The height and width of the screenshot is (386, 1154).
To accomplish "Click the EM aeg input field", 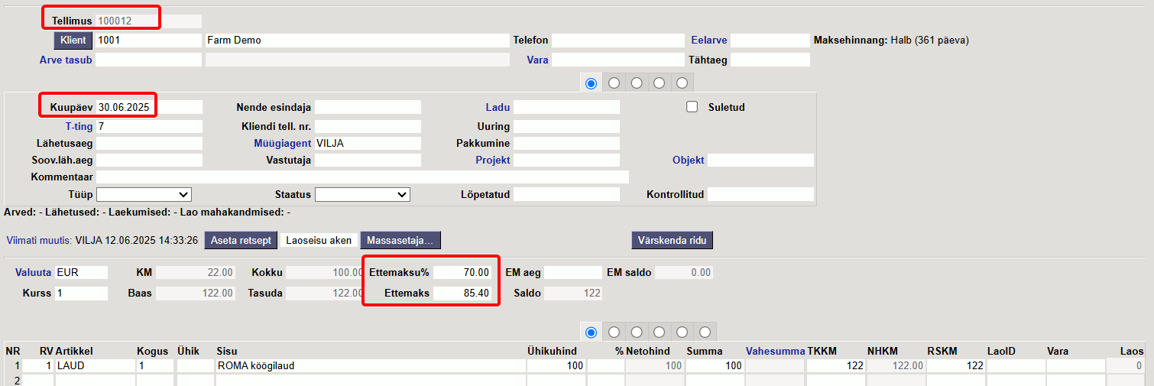I will tap(573, 272).
